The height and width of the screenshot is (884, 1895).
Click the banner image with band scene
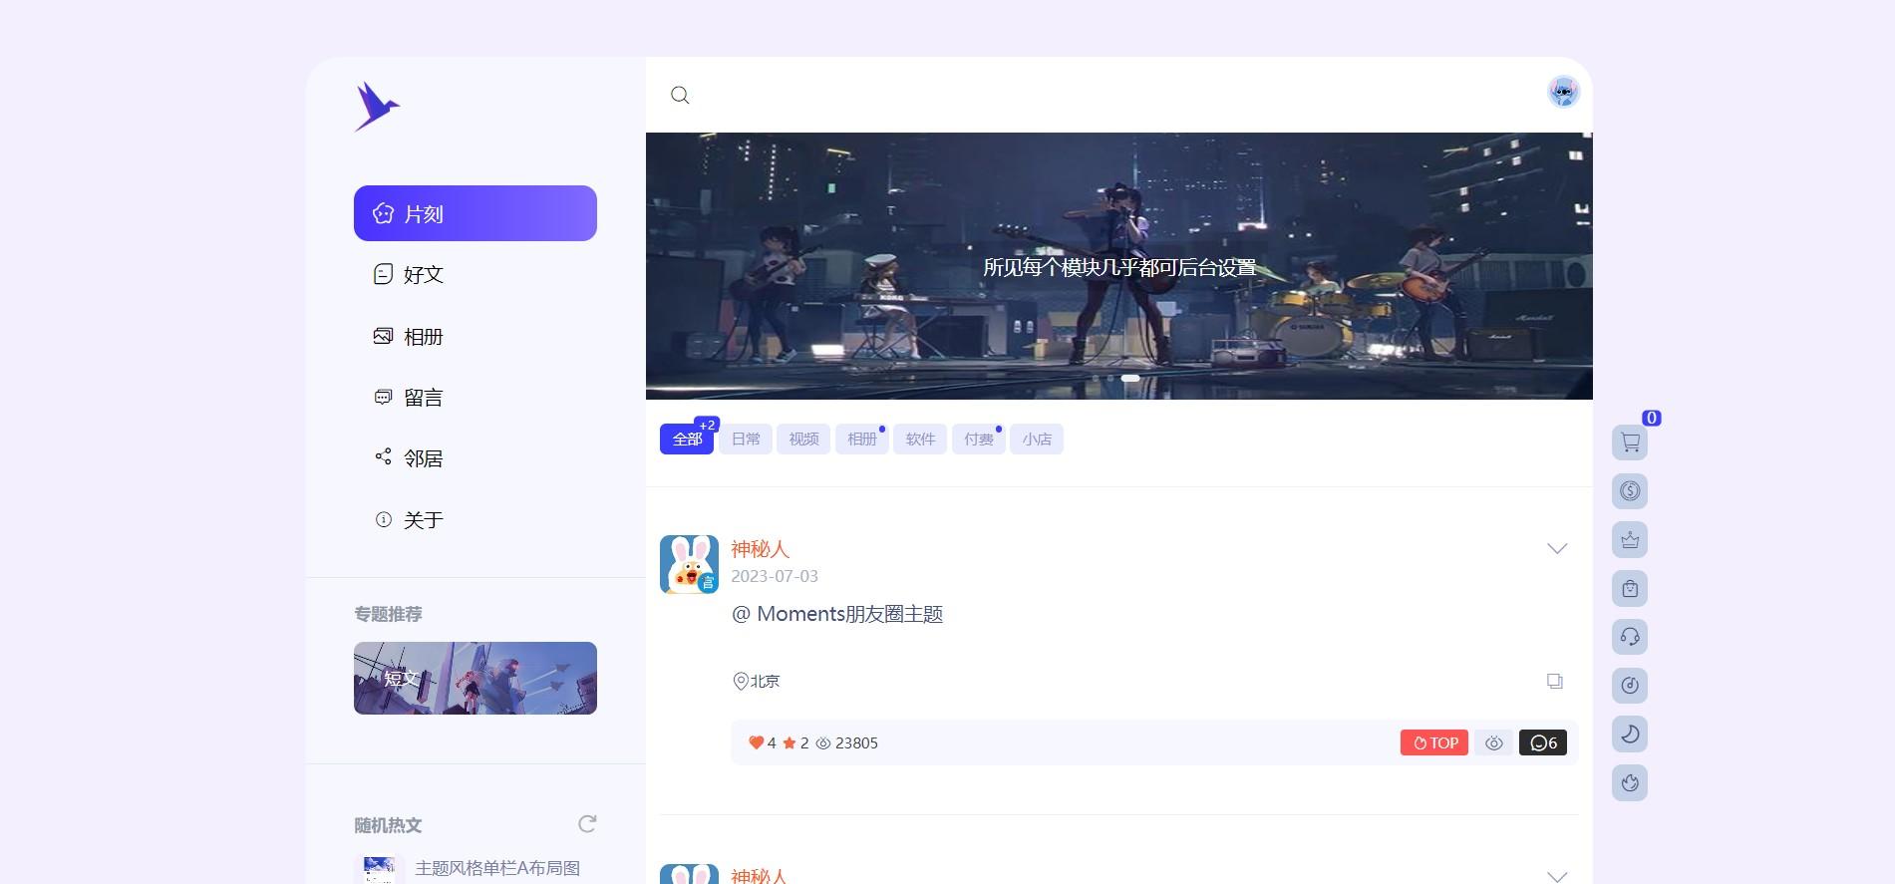pyautogui.click(x=1118, y=266)
